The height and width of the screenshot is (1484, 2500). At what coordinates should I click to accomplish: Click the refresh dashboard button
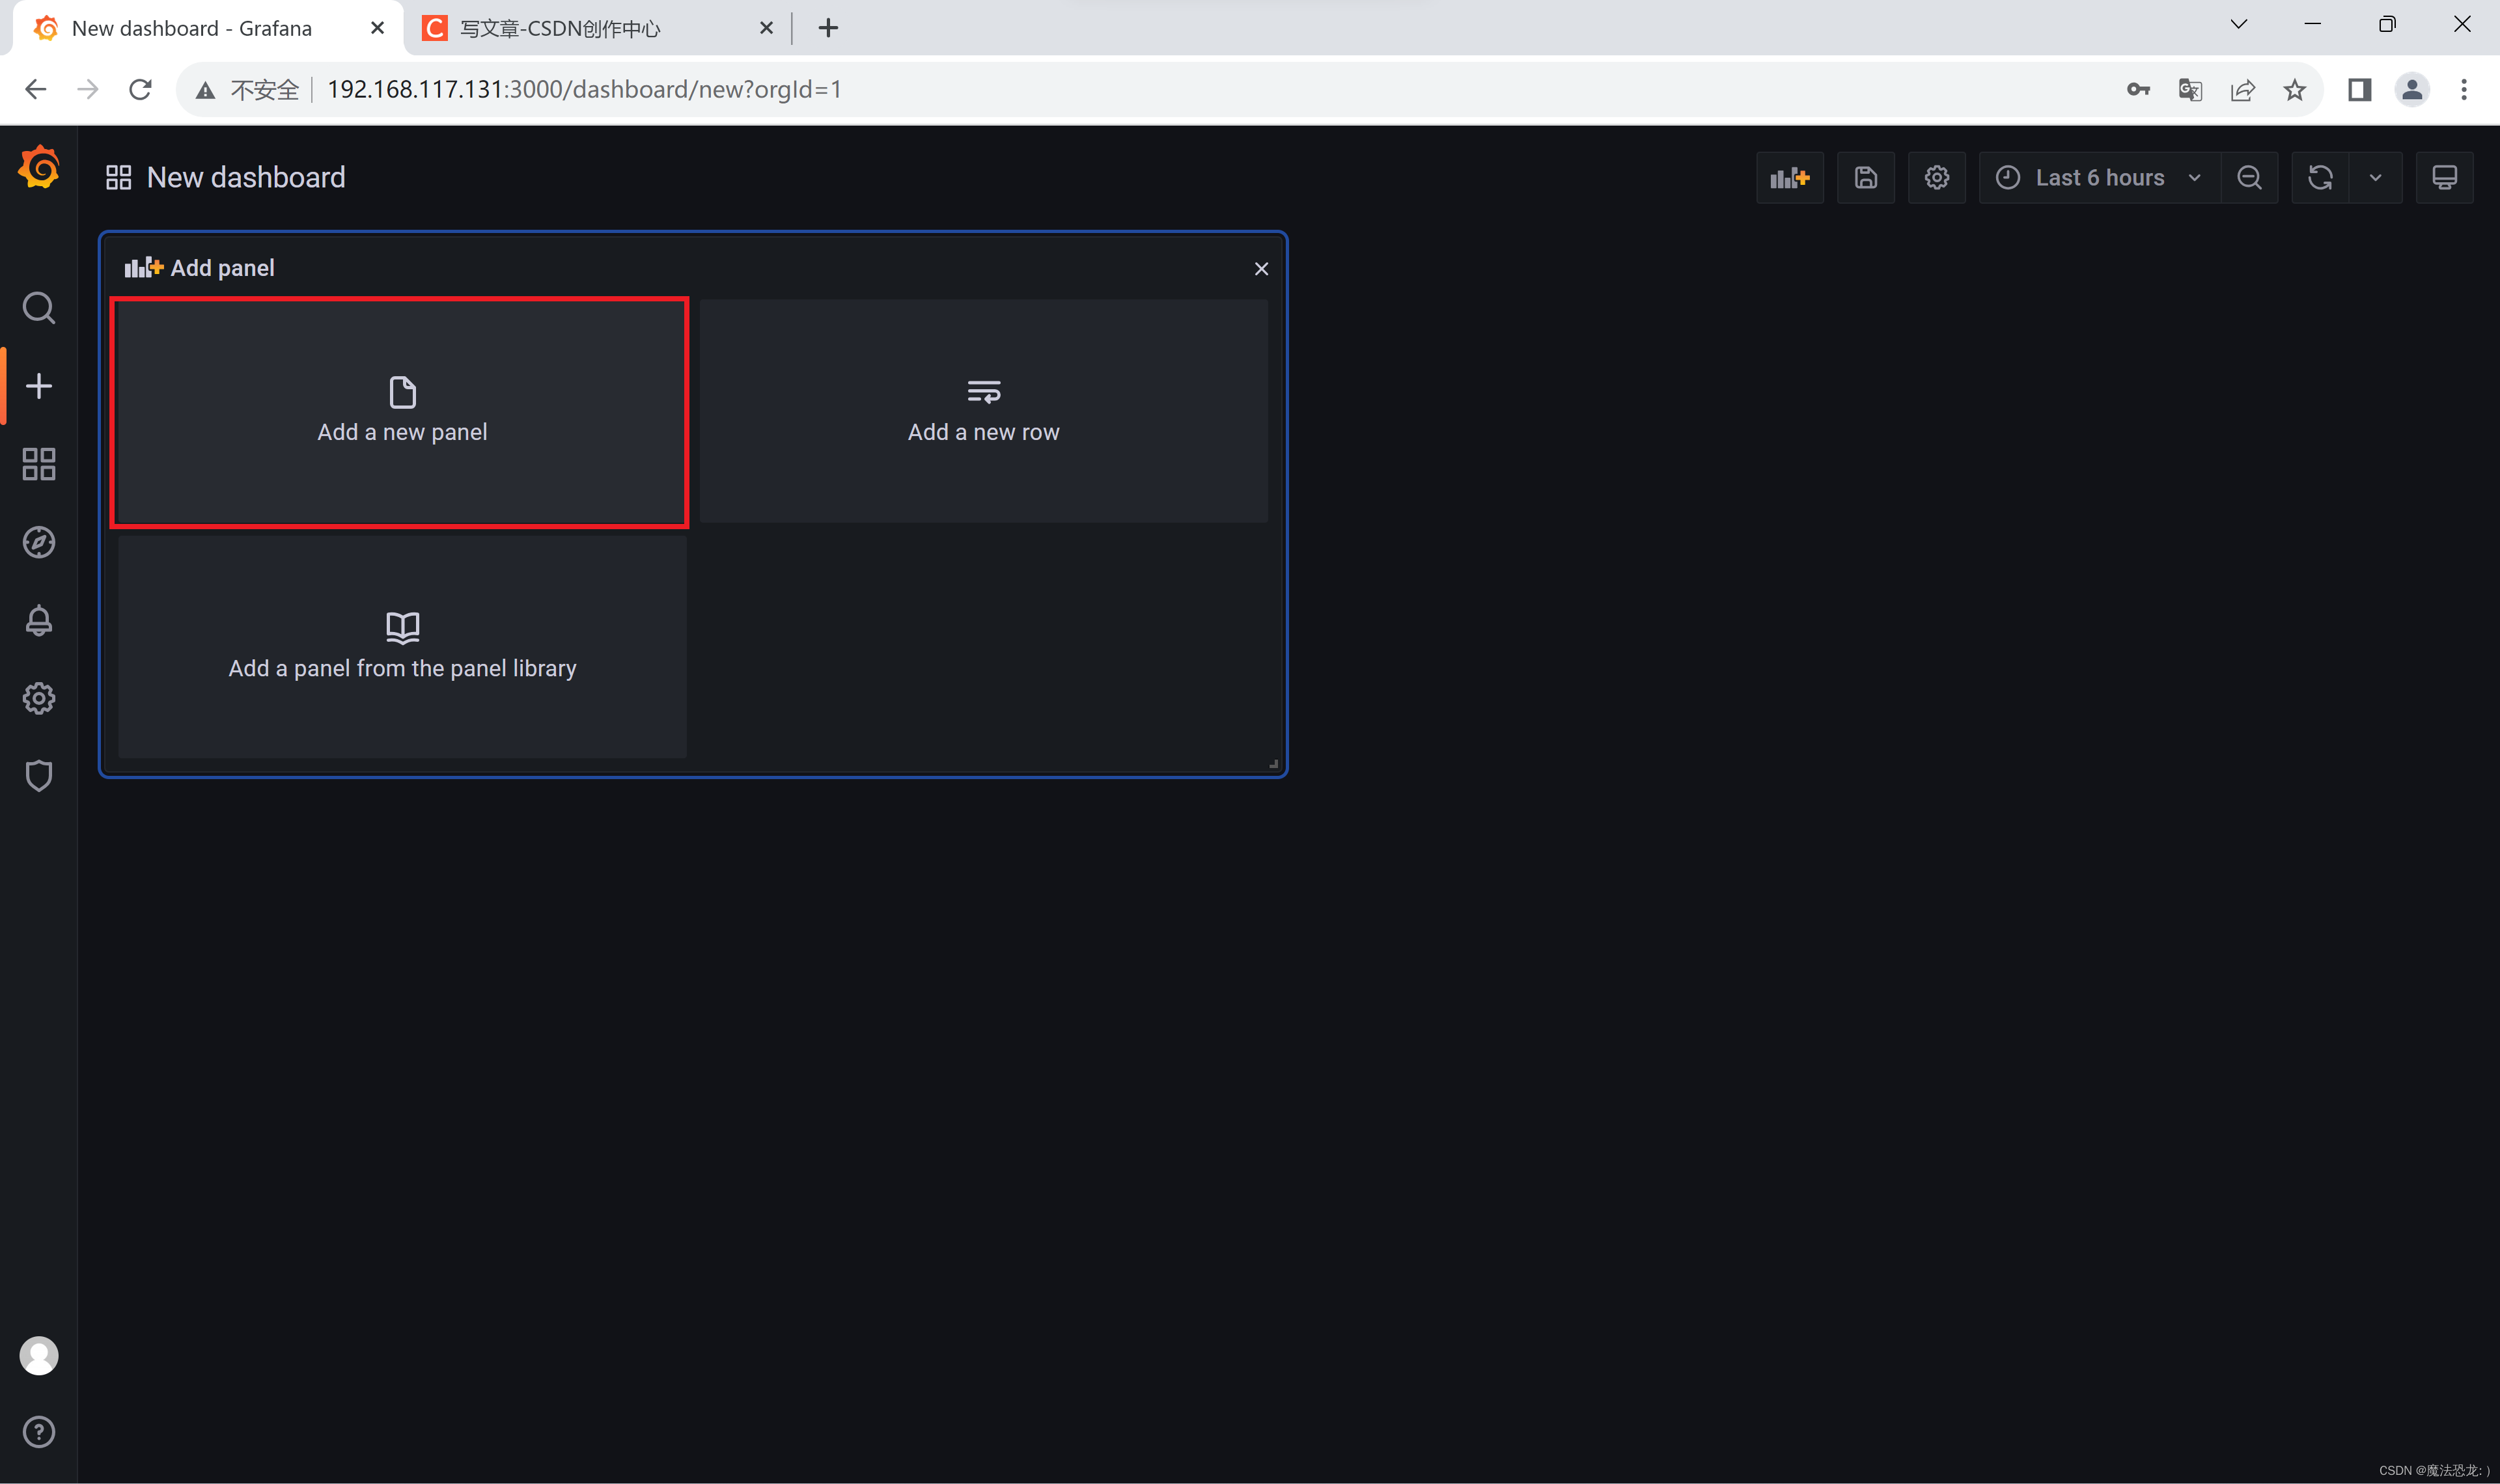pos(2320,178)
